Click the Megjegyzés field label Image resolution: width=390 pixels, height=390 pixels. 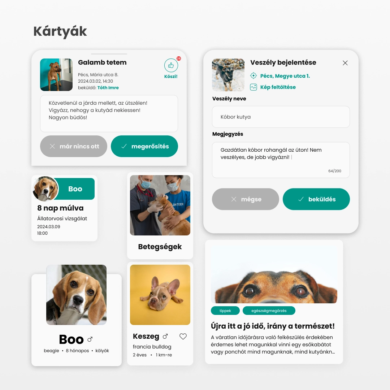point(227,134)
